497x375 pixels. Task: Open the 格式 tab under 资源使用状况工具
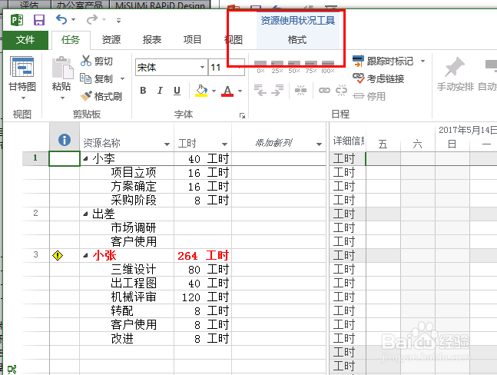click(297, 40)
